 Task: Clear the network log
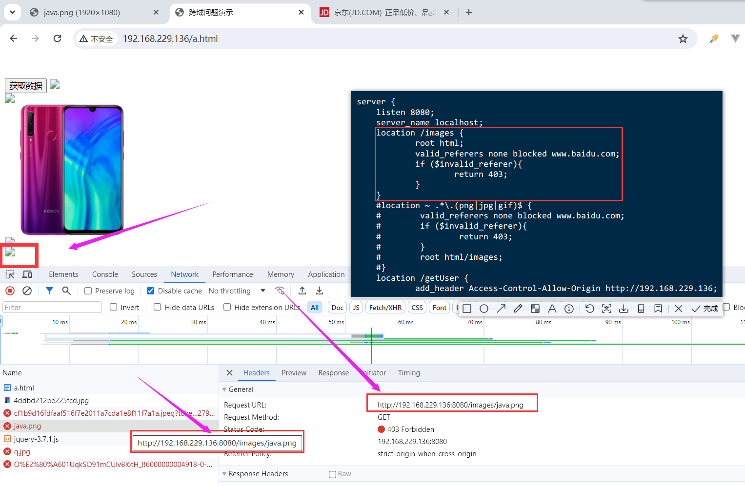click(x=27, y=291)
